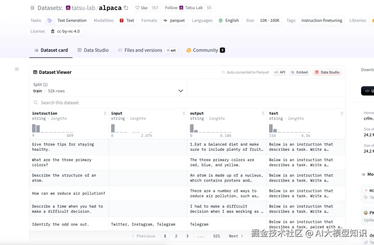Sort by the text column
The image size is (374, 245).
(x=342, y=113)
